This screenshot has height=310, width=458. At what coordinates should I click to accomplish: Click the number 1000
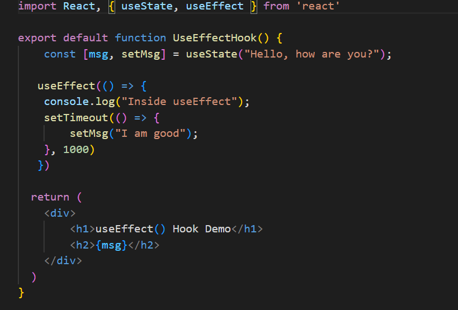coord(75,150)
